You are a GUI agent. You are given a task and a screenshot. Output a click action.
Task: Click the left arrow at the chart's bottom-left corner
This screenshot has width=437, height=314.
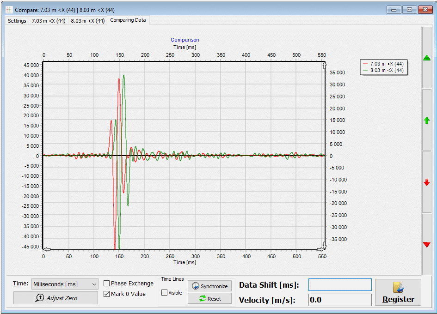pos(47,249)
